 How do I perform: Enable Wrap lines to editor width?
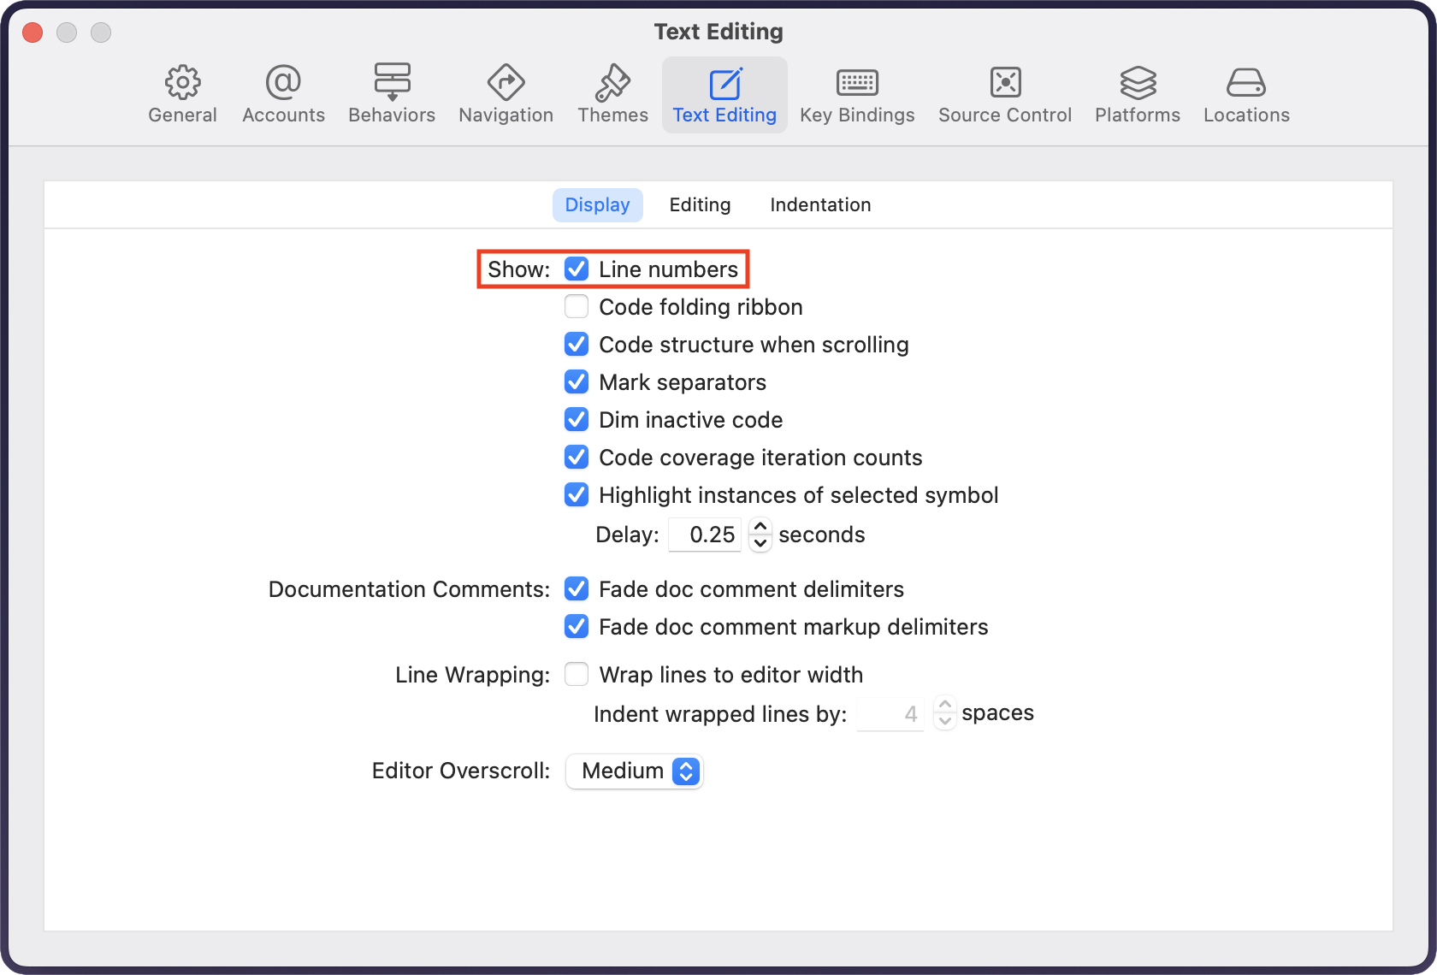(x=577, y=675)
